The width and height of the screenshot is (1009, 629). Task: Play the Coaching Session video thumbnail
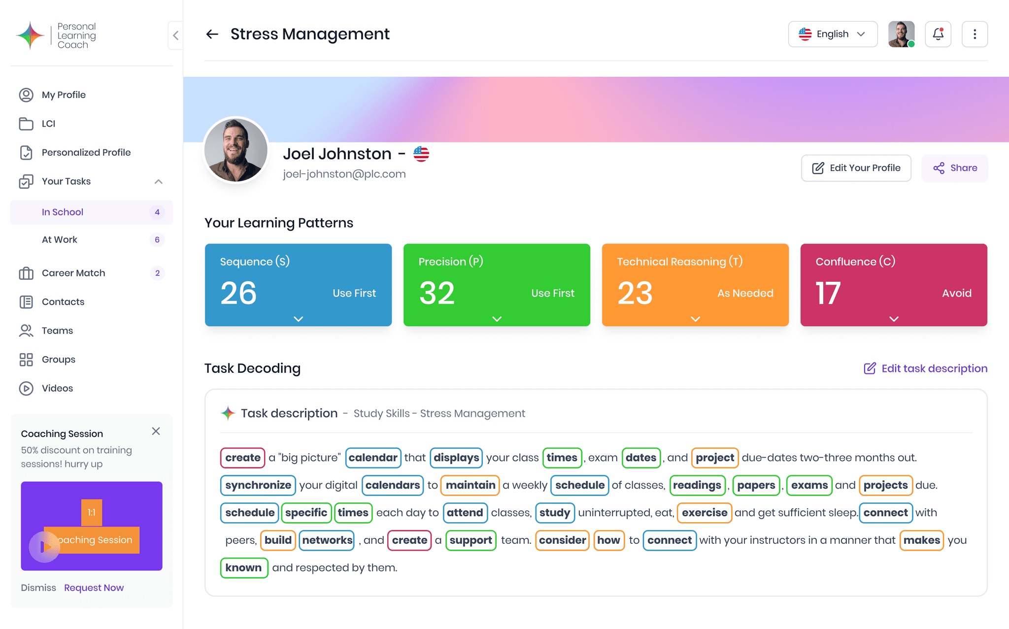pyautogui.click(x=44, y=546)
